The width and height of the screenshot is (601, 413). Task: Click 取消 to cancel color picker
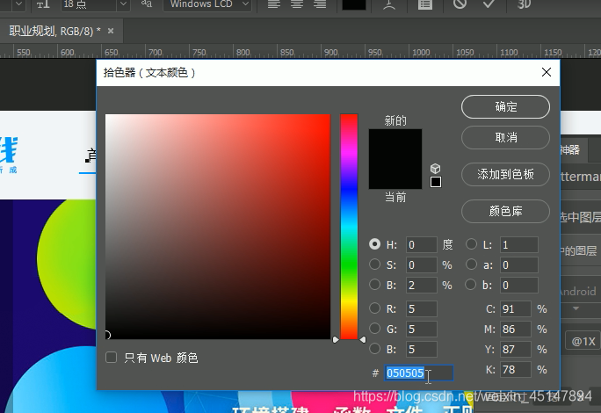pyautogui.click(x=505, y=137)
